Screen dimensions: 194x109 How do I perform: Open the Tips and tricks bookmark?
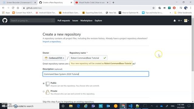pyautogui.click(x=152, y=13)
